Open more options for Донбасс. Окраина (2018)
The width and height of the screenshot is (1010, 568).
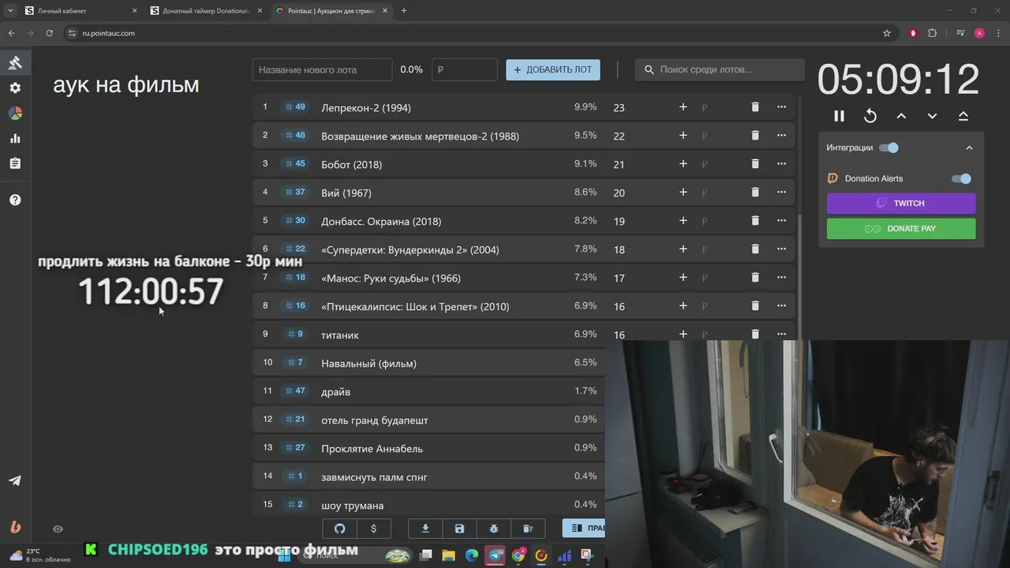pos(782,220)
